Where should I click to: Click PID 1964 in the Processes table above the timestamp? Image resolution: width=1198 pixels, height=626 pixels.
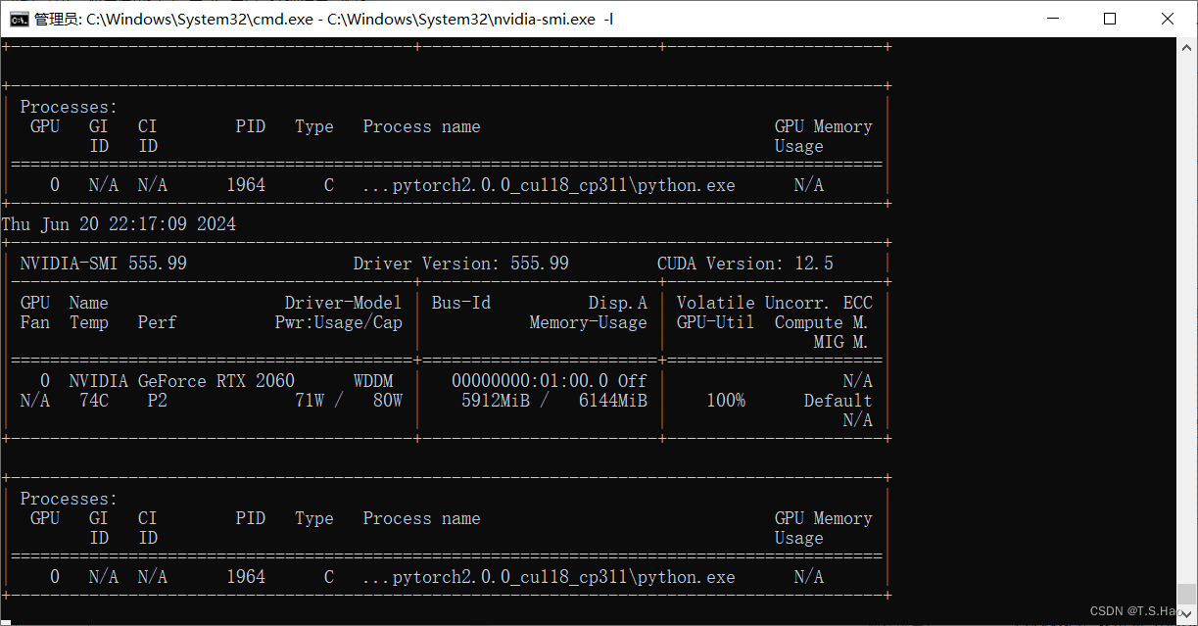246,185
